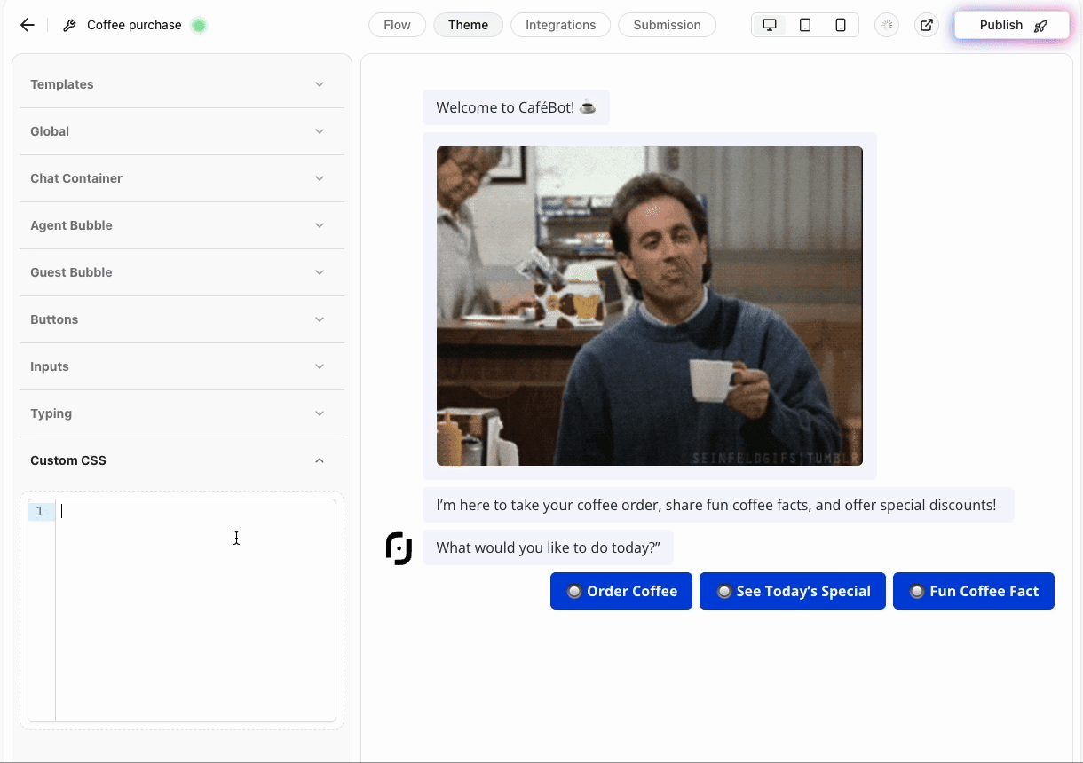Select the See Today's Special option
The image size is (1083, 763).
(x=792, y=591)
